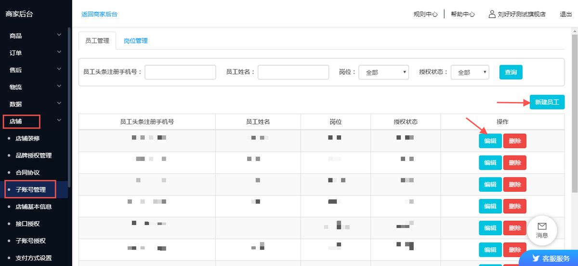Select 订单 in the sidebar

click(x=16, y=53)
